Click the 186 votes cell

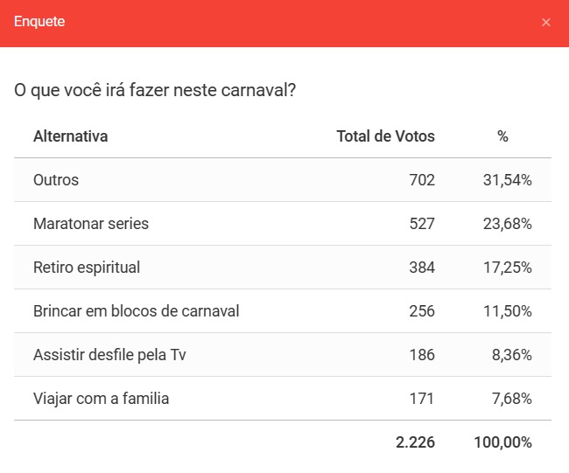click(421, 355)
